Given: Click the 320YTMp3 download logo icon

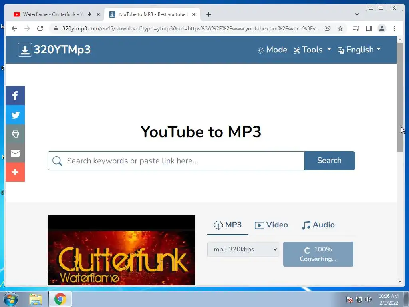Looking at the screenshot, I should click(x=25, y=50).
